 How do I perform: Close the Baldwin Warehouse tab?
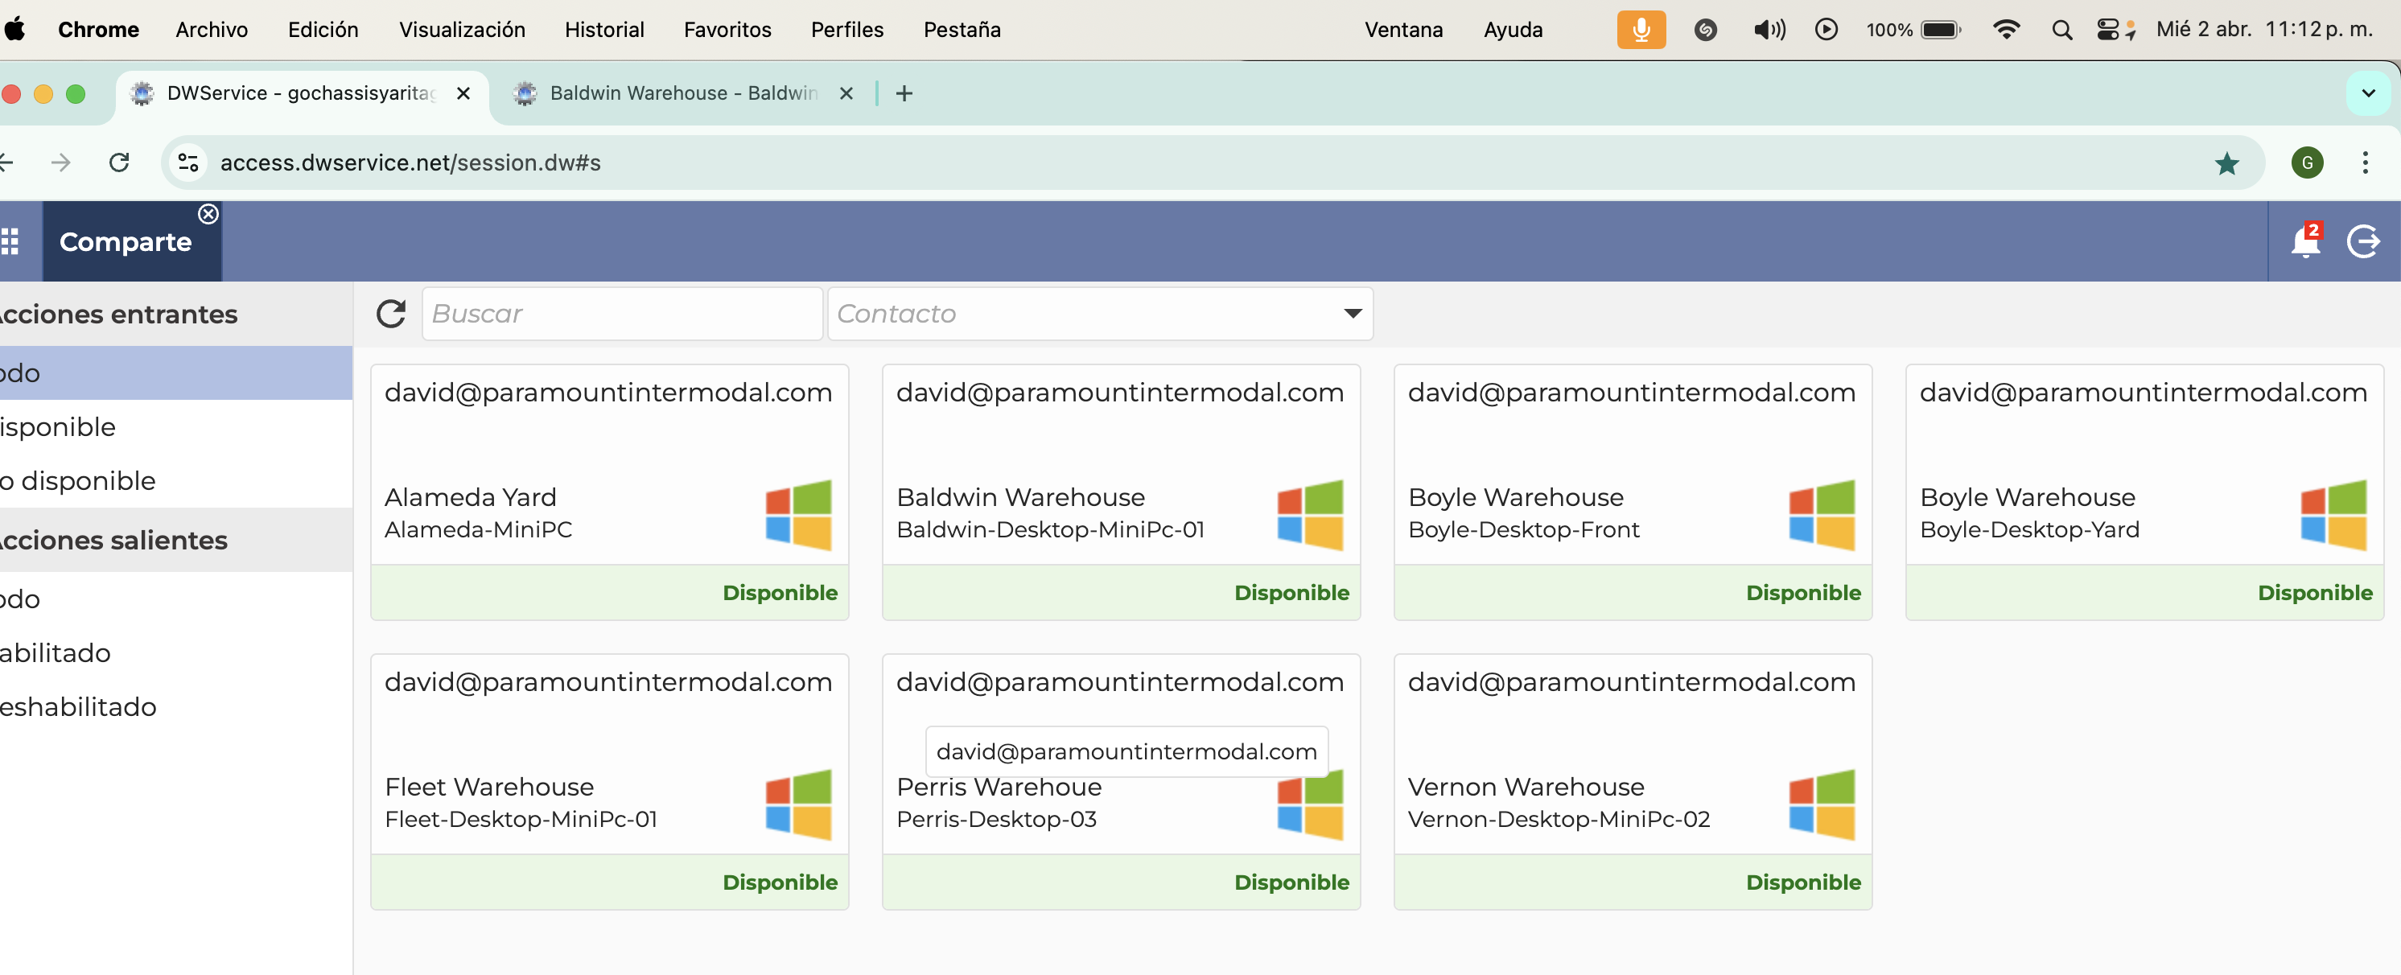(x=846, y=93)
